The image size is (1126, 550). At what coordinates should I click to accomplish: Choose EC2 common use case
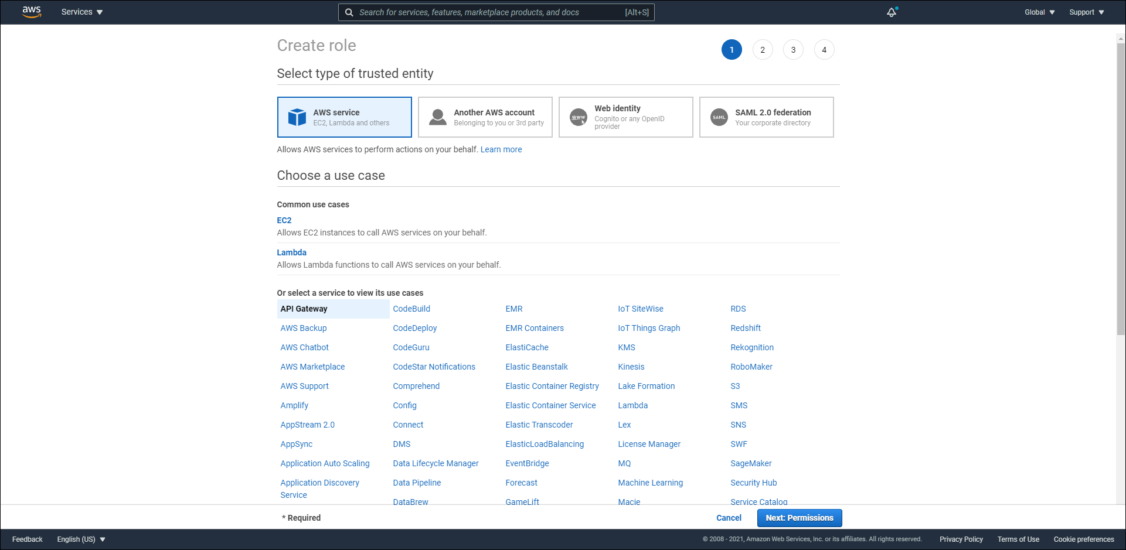[x=284, y=220]
